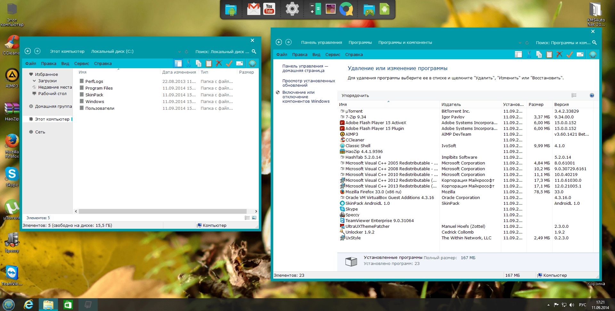Toggle navigation pane icon in Programs window toolbar
Screen dimensions: 615x311
click(519, 54)
